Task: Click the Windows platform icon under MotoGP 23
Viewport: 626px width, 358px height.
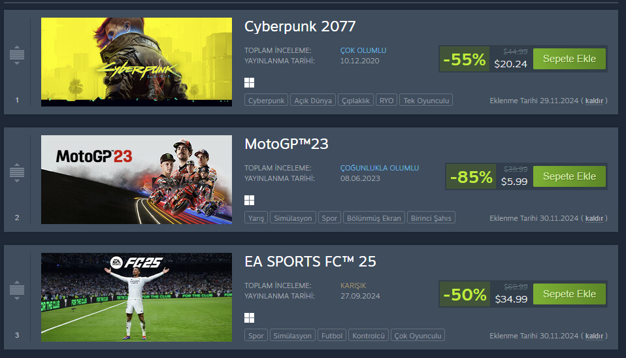Action: coord(249,201)
